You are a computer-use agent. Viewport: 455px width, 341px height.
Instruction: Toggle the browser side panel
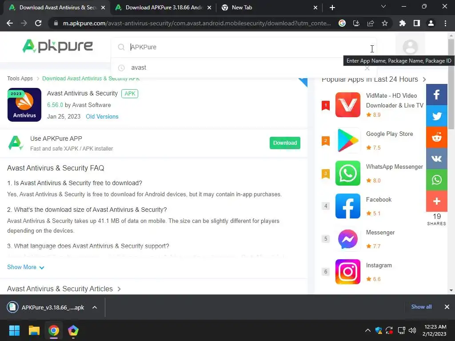coord(417,23)
